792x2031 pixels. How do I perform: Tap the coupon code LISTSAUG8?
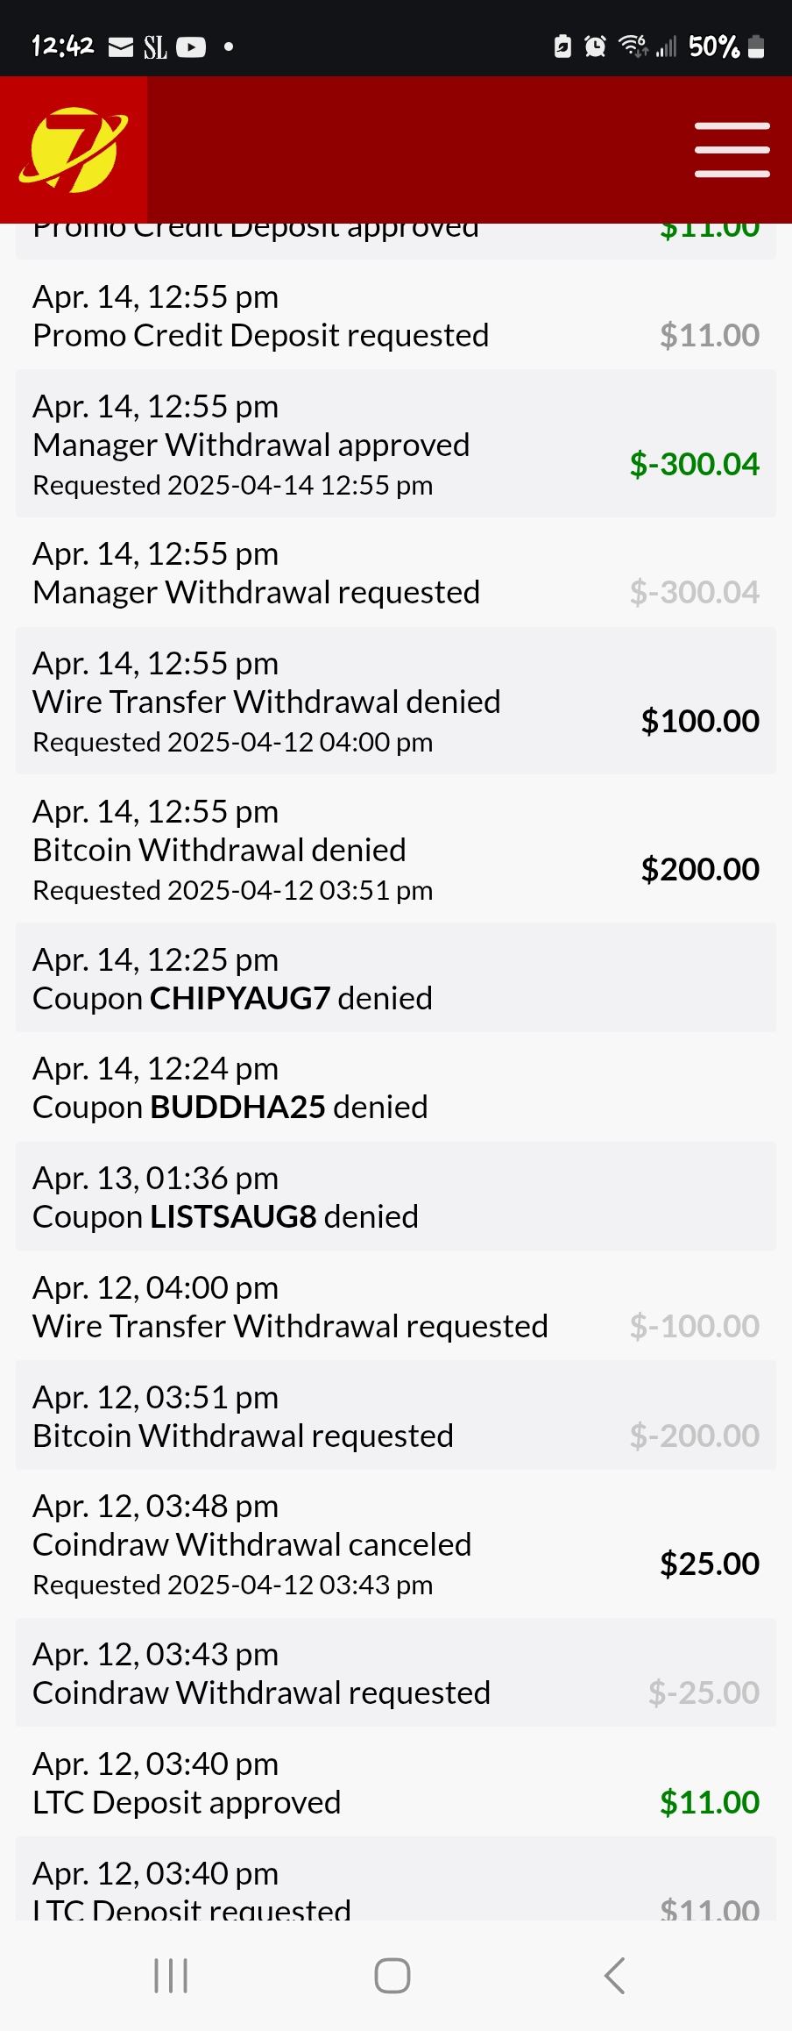pyautogui.click(x=233, y=1216)
